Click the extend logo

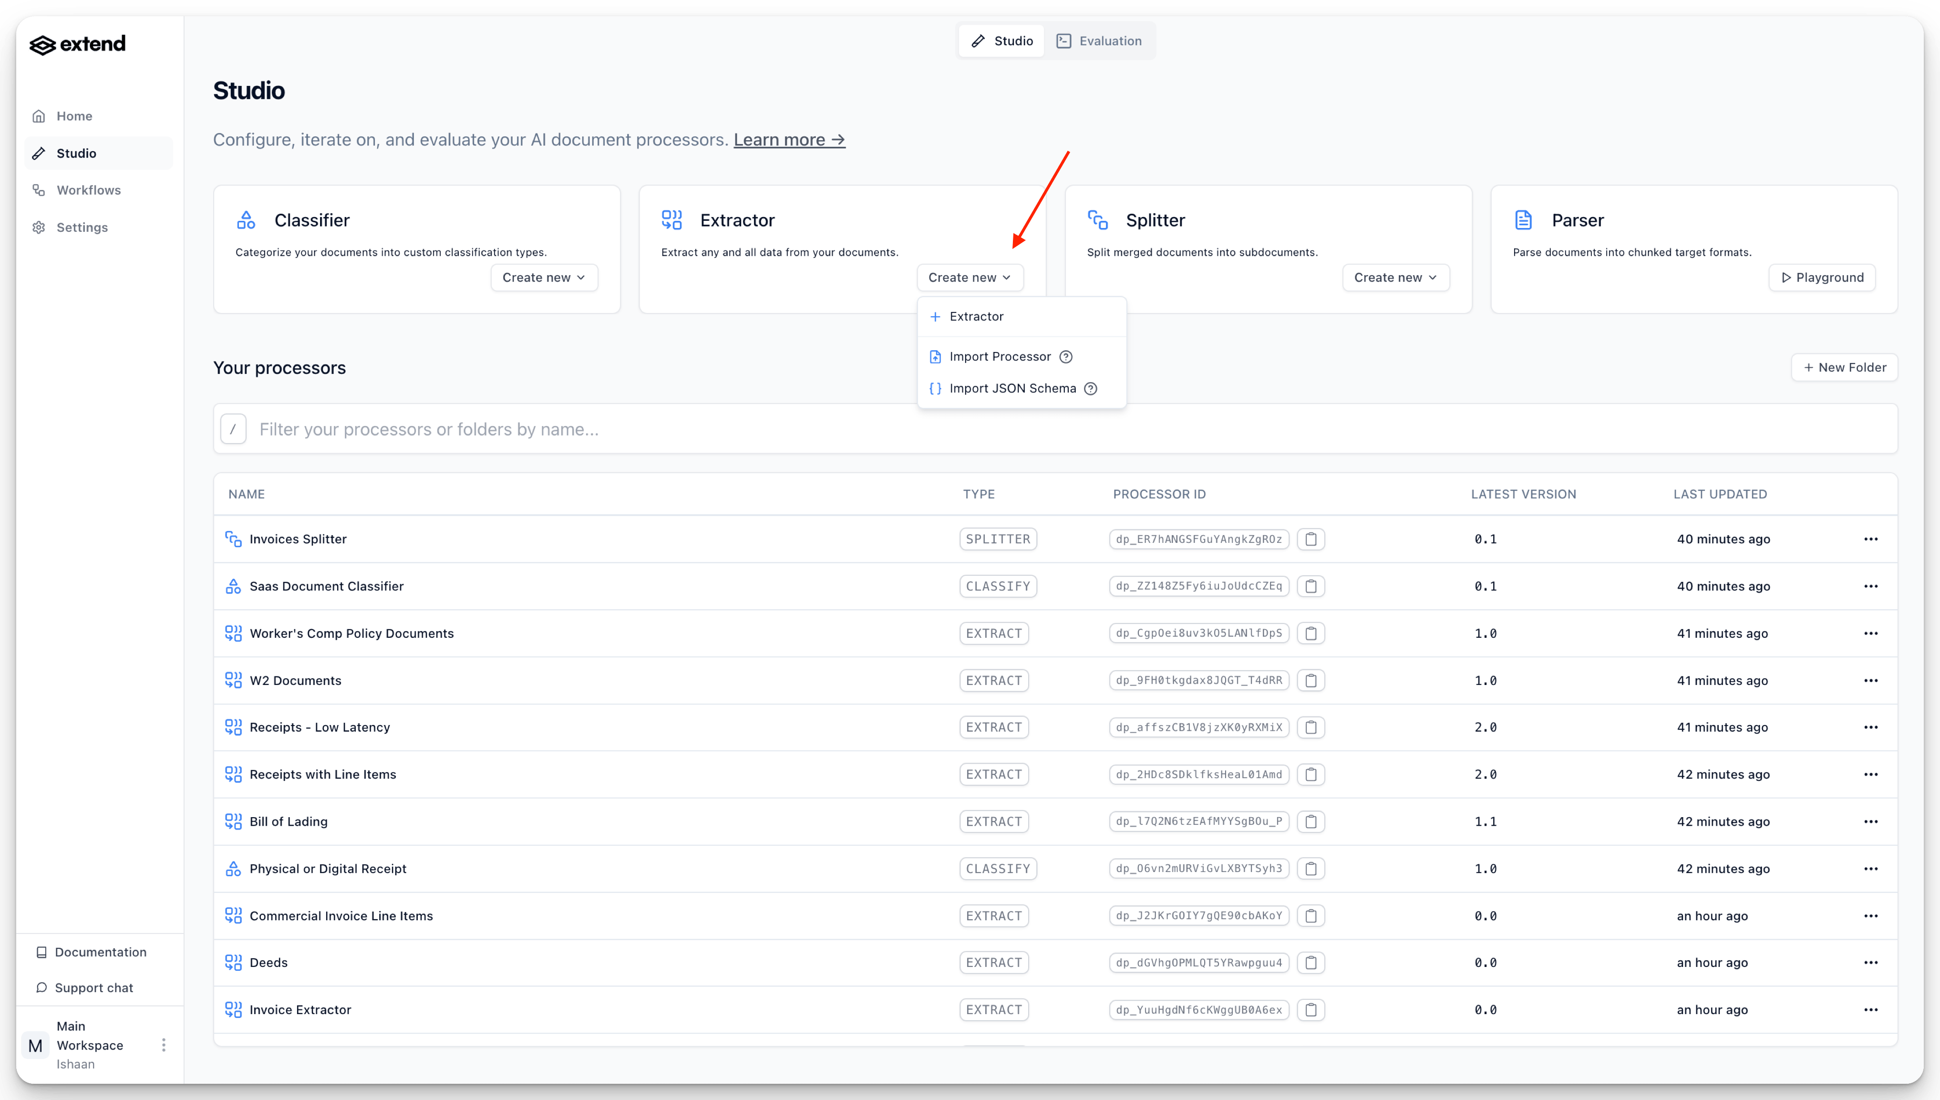[x=78, y=44]
